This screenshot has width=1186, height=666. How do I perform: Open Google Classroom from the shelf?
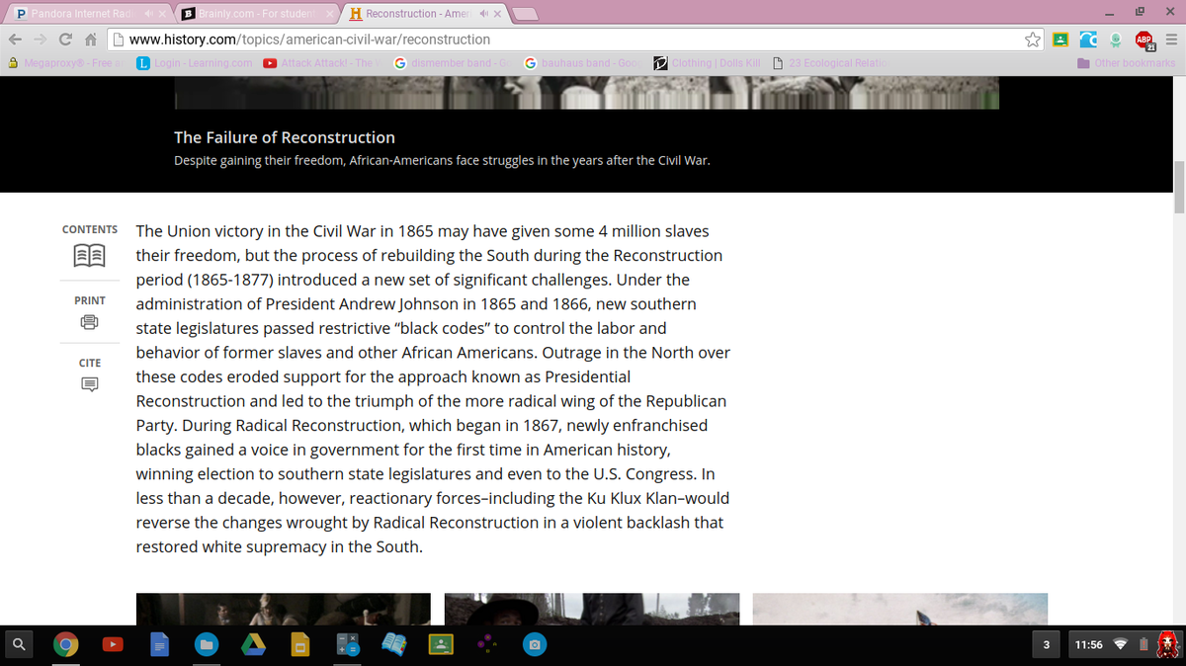(x=441, y=644)
